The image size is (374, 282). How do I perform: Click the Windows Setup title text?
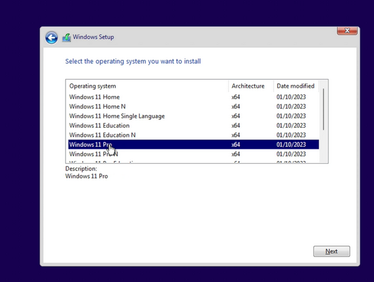(93, 37)
